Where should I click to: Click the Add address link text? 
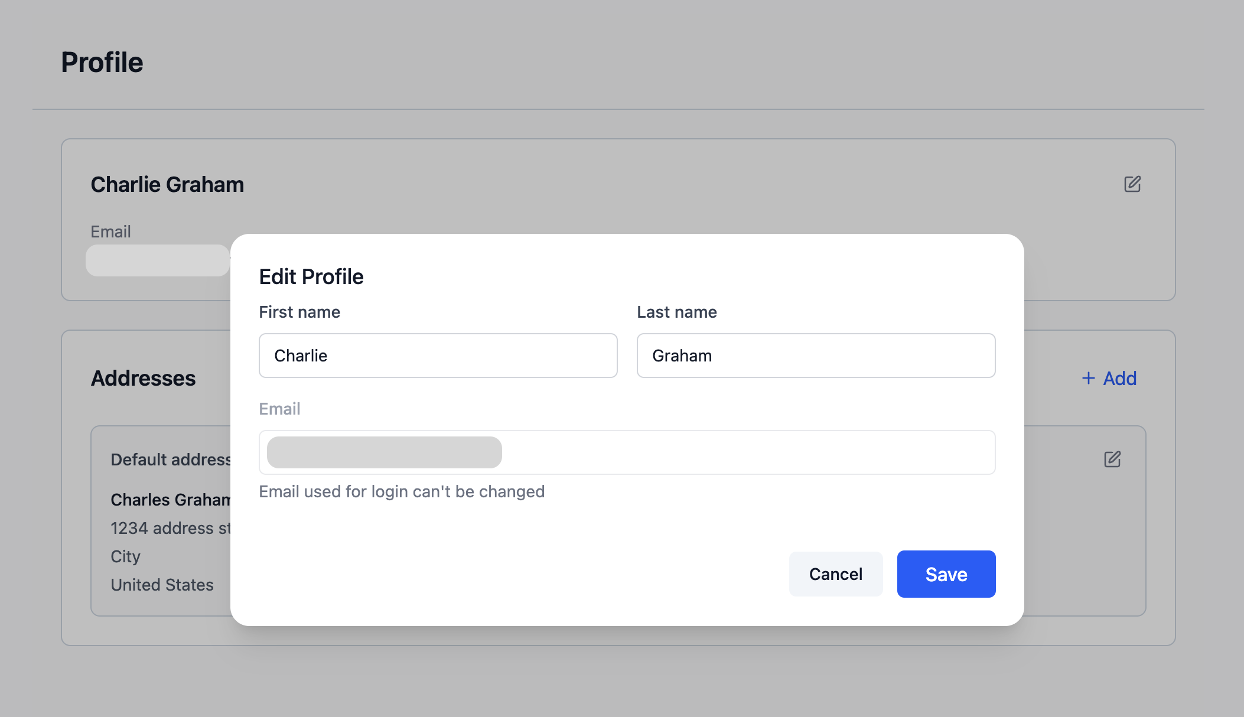tap(1119, 379)
